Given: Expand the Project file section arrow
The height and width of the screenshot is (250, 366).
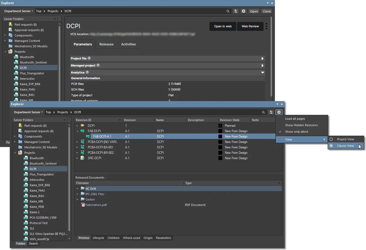Looking at the screenshot, I should (x=262, y=58).
